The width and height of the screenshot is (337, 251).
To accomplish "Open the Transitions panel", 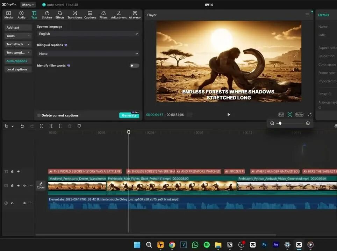I will pyautogui.click(x=74, y=15).
